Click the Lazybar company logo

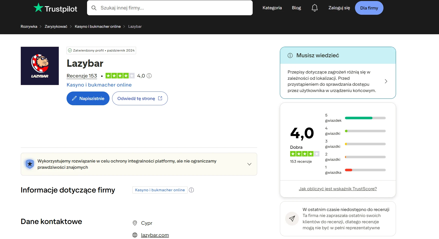tap(40, 66)
